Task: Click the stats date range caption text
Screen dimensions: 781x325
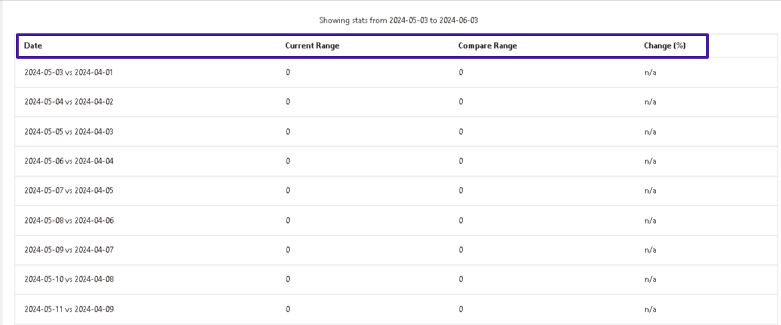Action: (x=398, y=21)
